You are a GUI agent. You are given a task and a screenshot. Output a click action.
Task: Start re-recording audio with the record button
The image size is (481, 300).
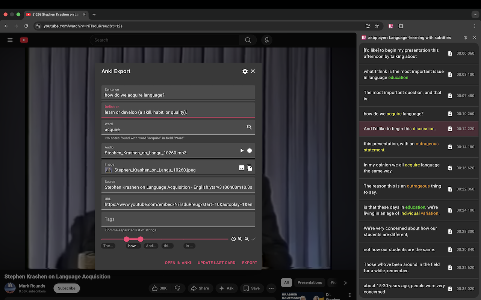coord(249,150)
